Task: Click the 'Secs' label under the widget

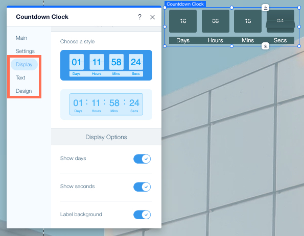Action: [280, 40]
